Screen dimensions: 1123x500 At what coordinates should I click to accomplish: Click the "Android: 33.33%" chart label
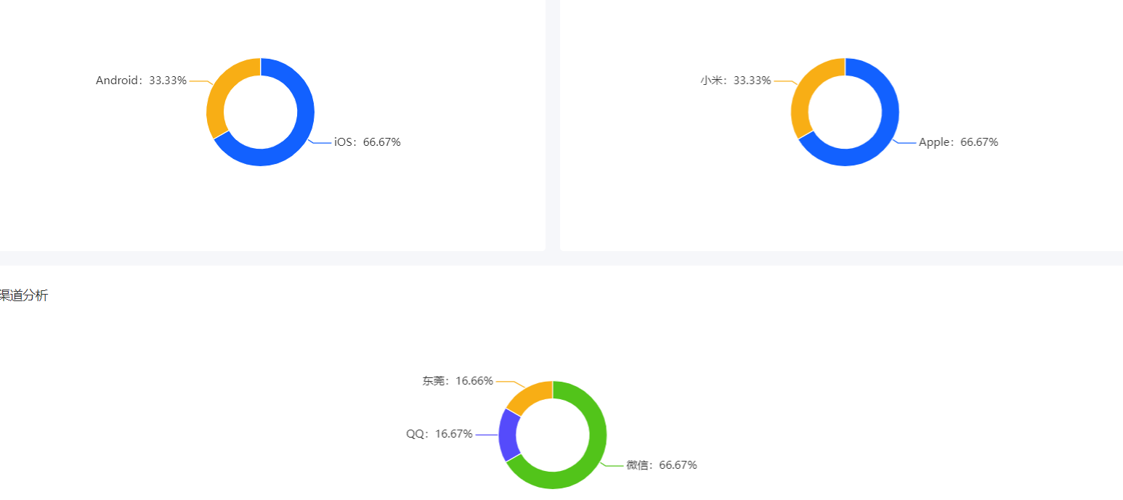tap(141, 81)
